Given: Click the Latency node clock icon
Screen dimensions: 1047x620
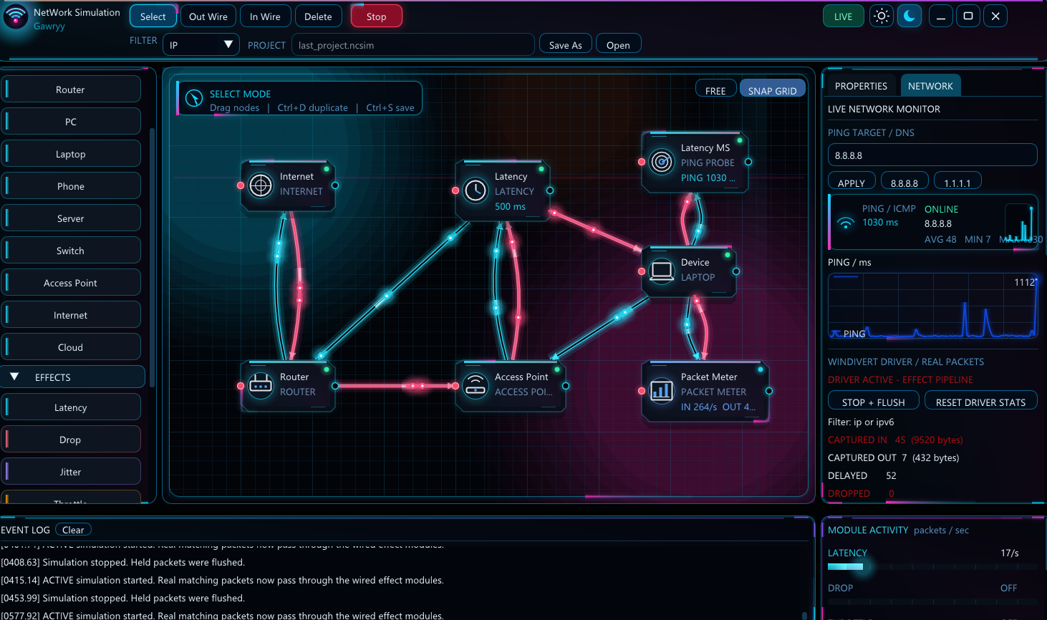Looking at the screenshot, I should pyautogui.click(x=476, y=190).
